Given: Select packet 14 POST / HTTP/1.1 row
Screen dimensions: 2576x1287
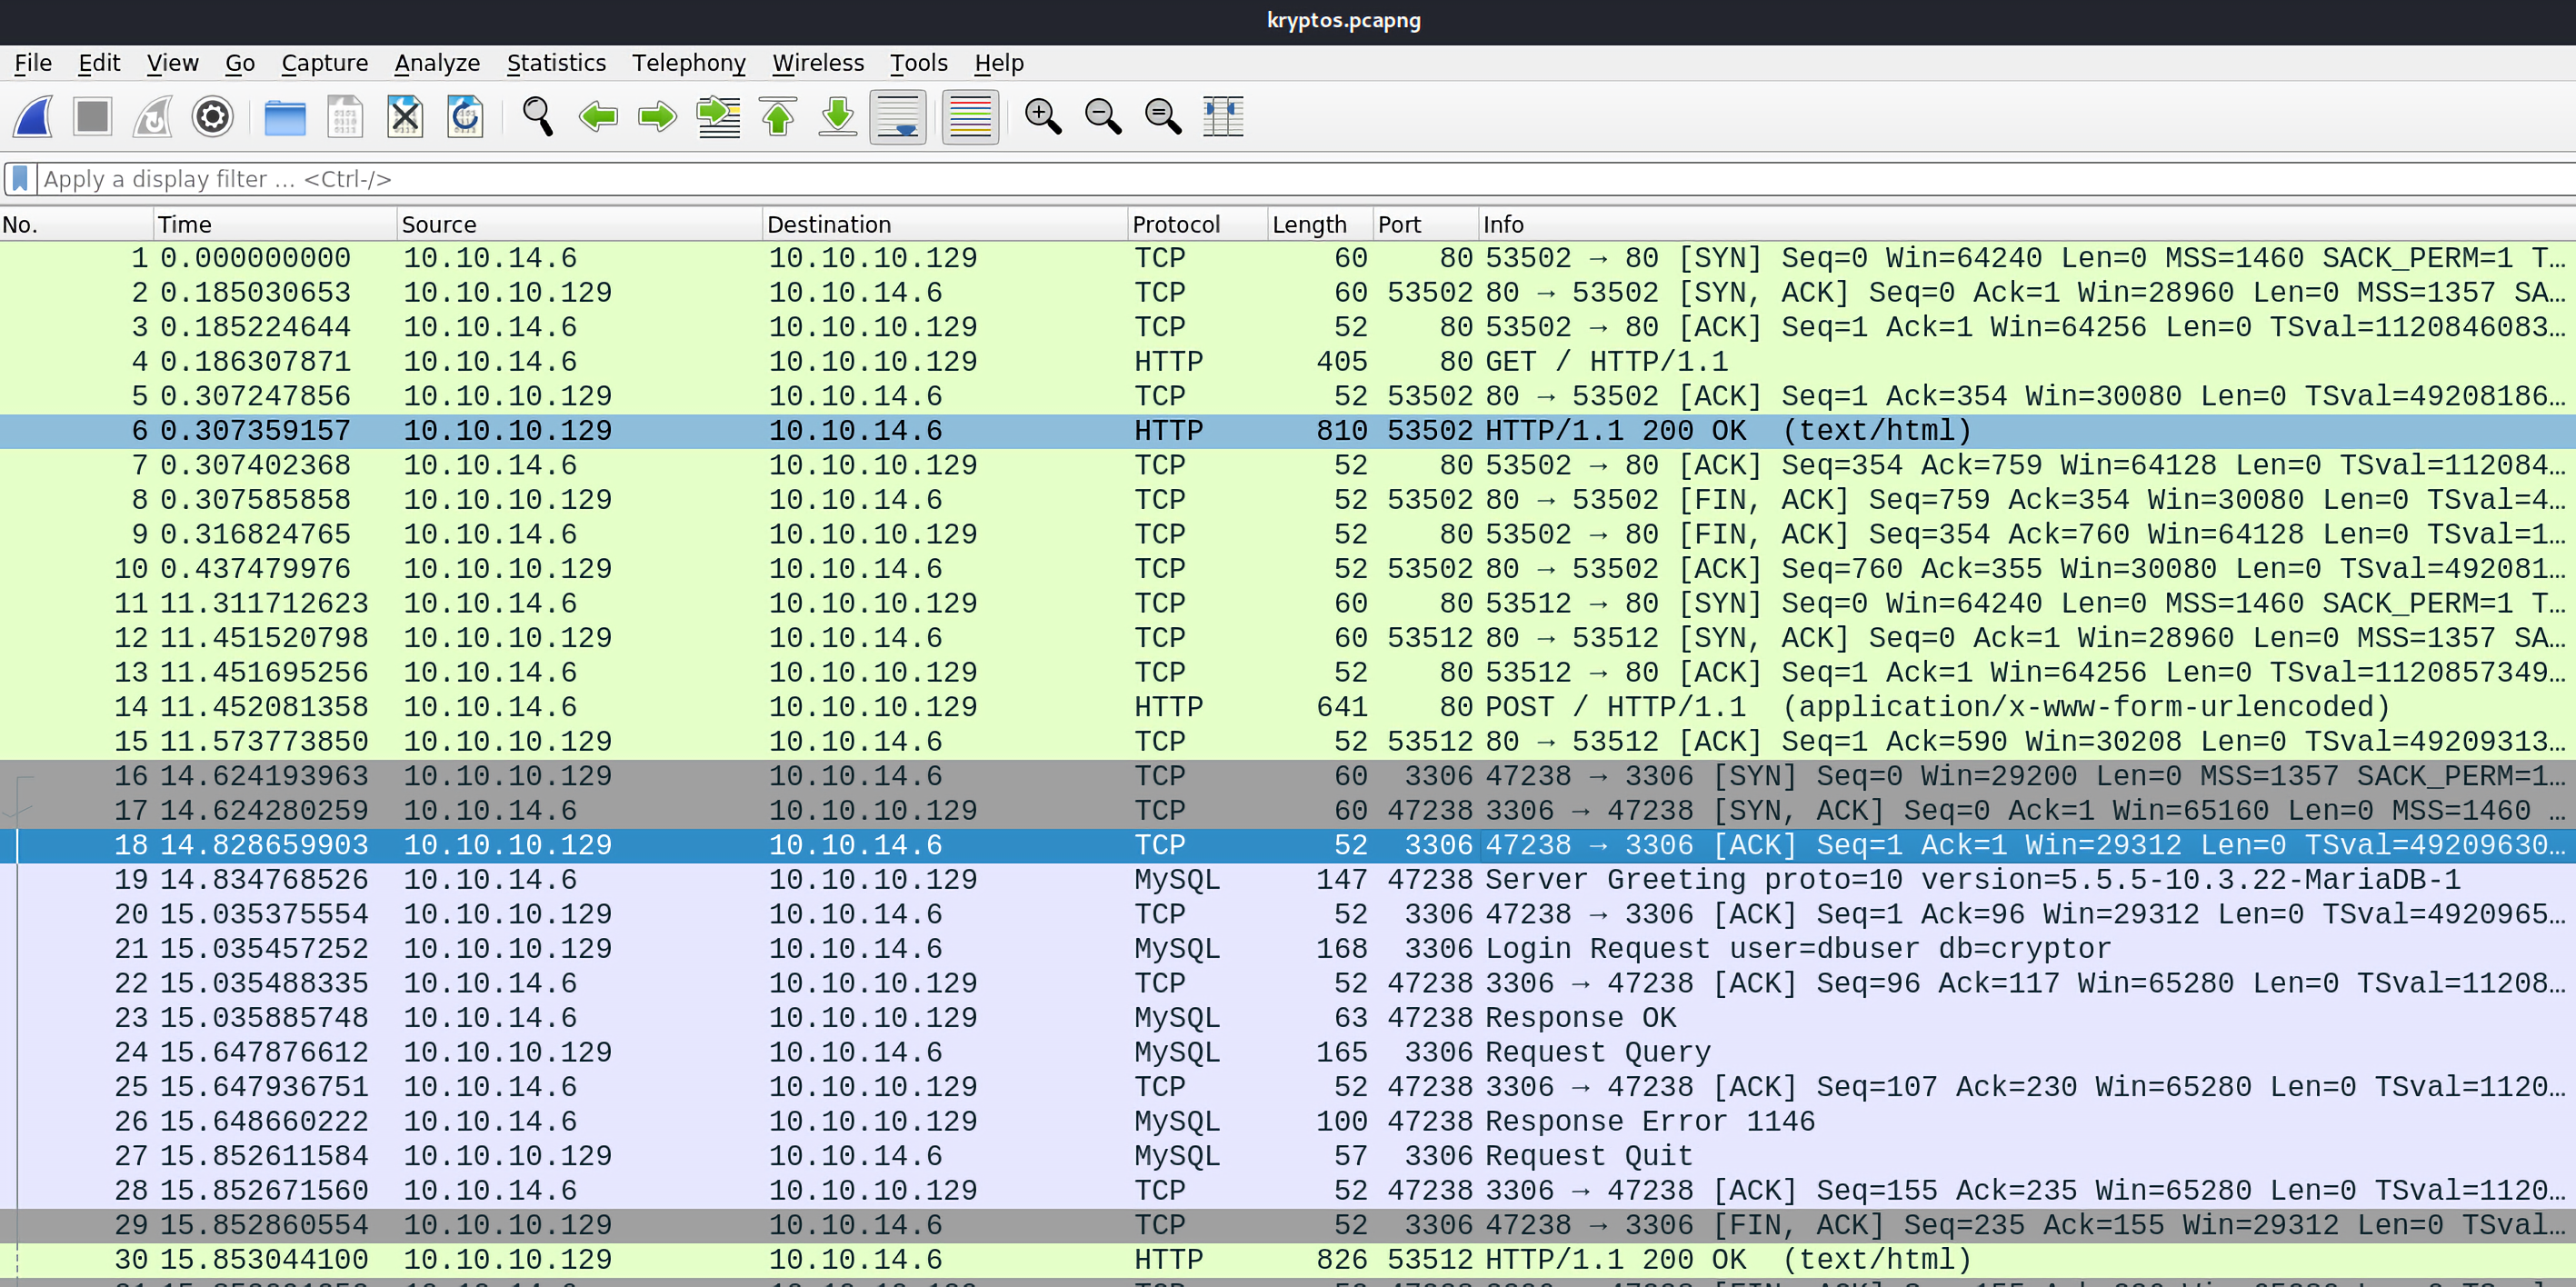Looking at the screenshot, I should (x=1288, y=707).
